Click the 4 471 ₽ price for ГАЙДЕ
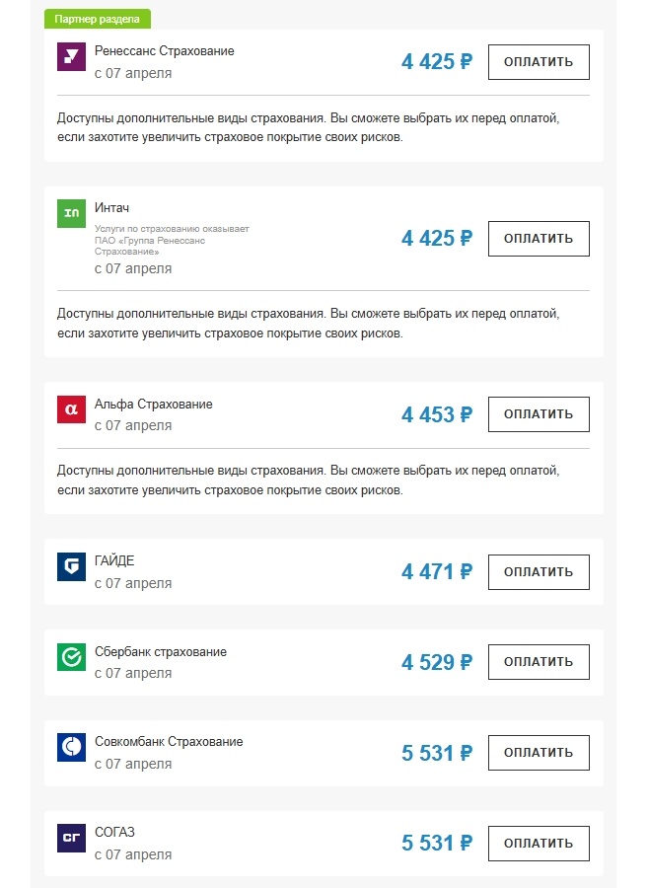 point(436,571)
